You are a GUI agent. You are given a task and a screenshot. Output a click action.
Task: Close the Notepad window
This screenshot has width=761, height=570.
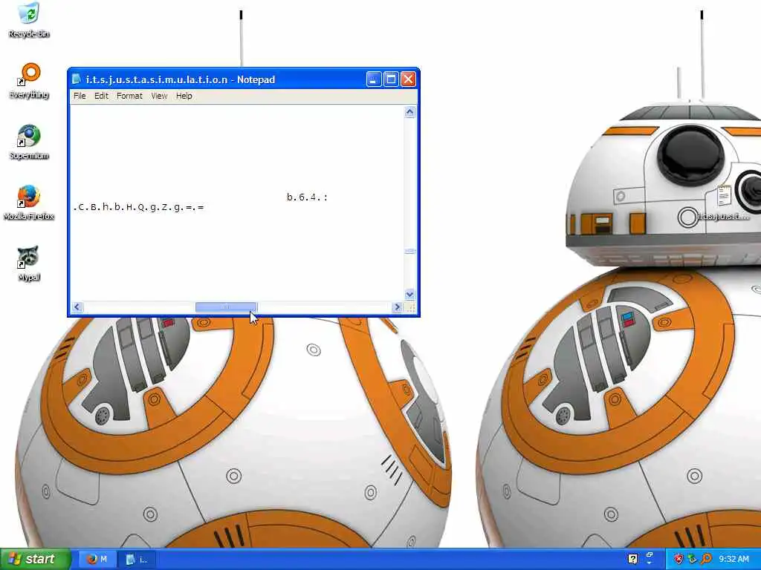tap(408, 79)
